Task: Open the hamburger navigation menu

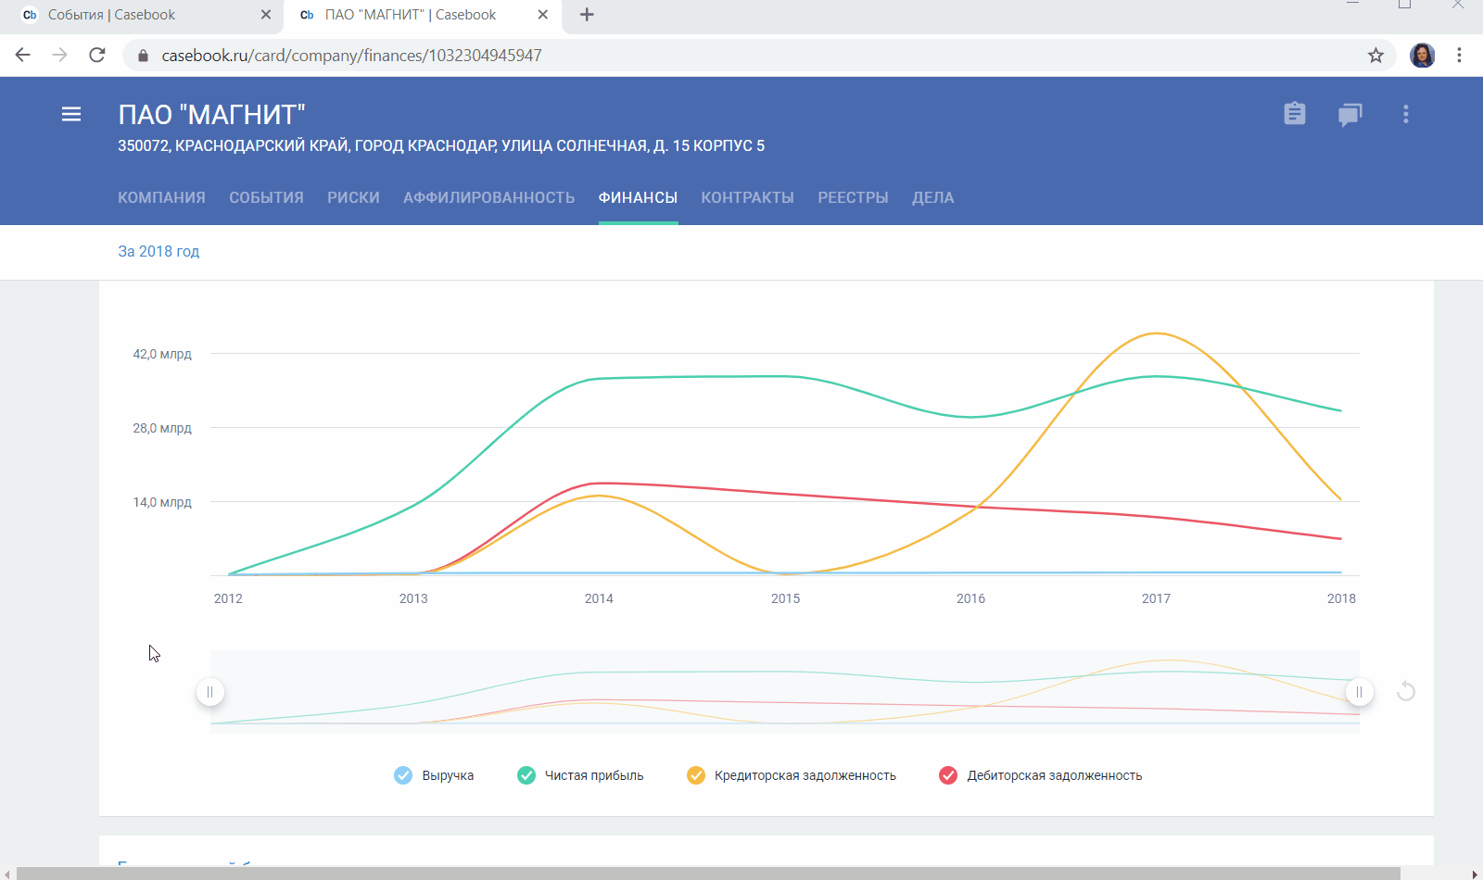Action: click(x=71, y=114)
